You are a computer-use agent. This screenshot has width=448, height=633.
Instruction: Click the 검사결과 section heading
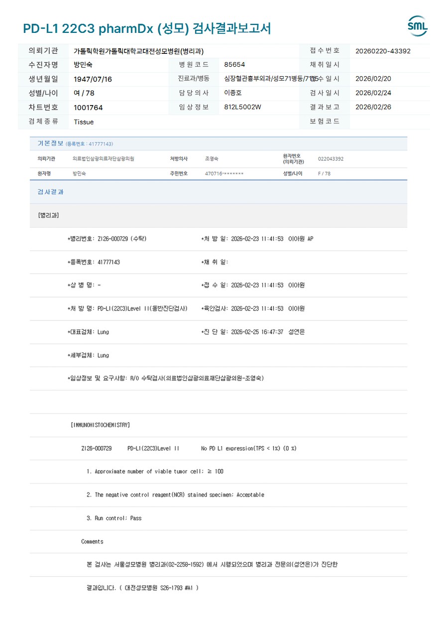point(51,192)
